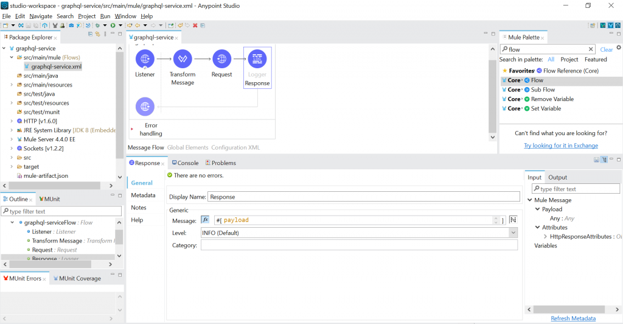Collapse the graphql-service project tree node
The height and width of the screenshot is (324, 623).
coord(4,48)
